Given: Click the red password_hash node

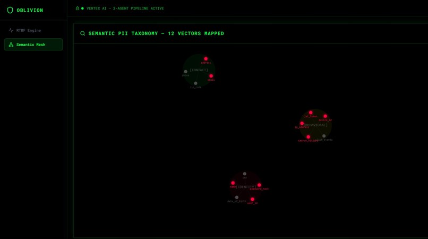Looking at the screenshot, I should [259, 185].
